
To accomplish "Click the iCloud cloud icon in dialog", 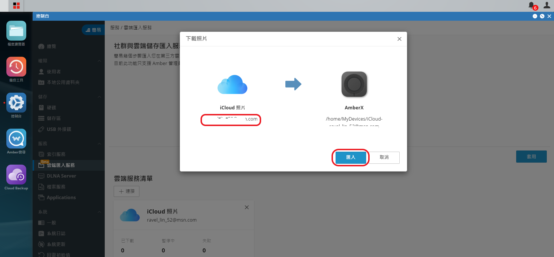I will click(x=232, y=85).
